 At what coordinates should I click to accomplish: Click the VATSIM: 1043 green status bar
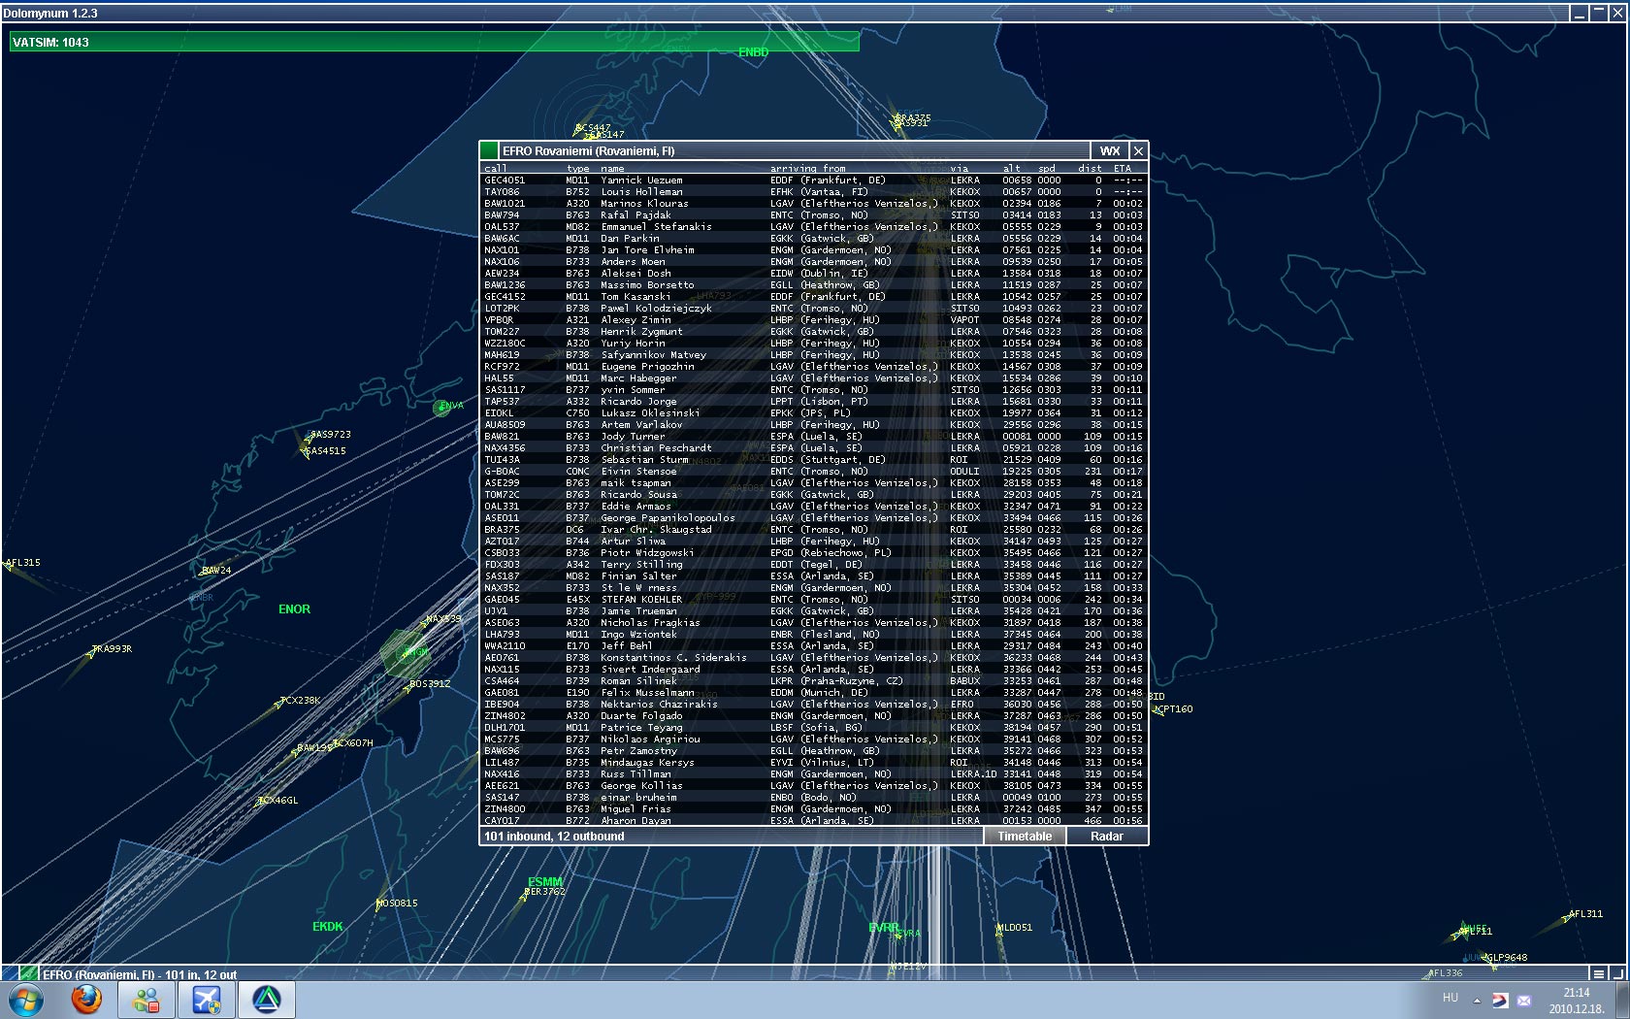[x=435, y=42]
